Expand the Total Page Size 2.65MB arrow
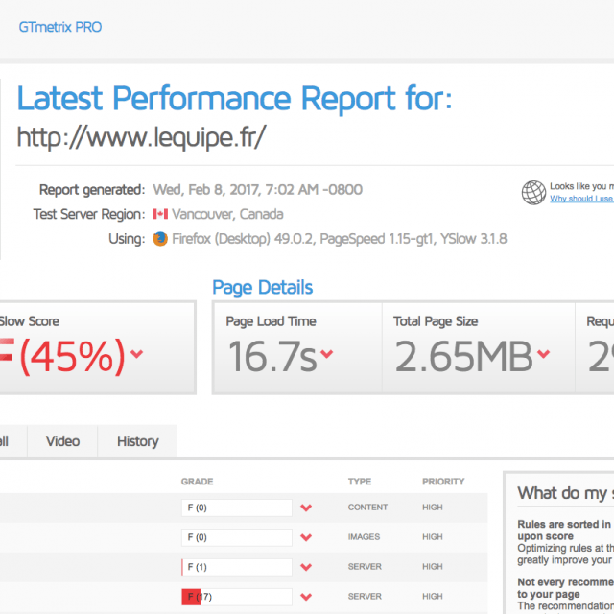614x614 pixels. point(544,354)
